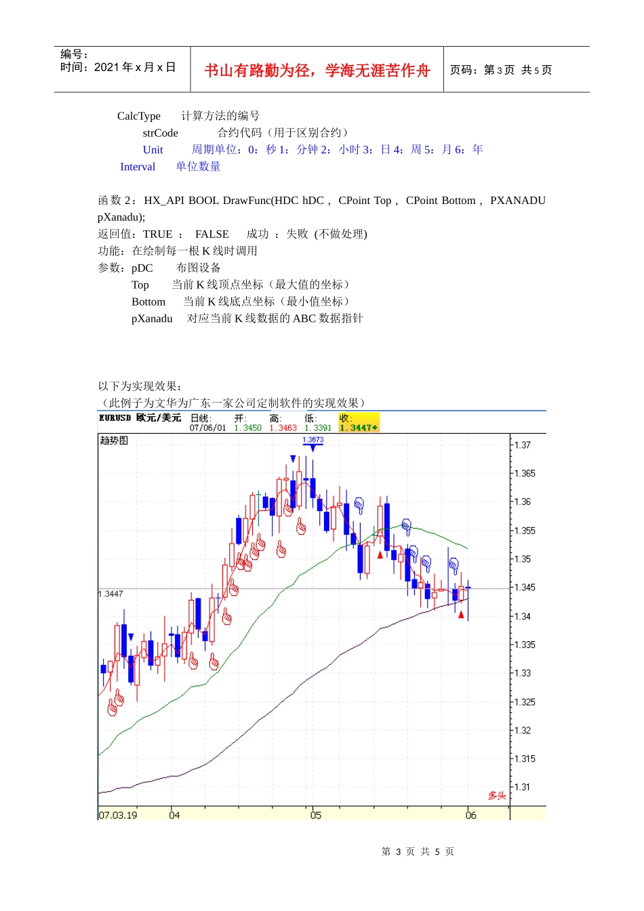Click the blue Interval parameter name
644x911 pixels.
(x=138, y=167)
